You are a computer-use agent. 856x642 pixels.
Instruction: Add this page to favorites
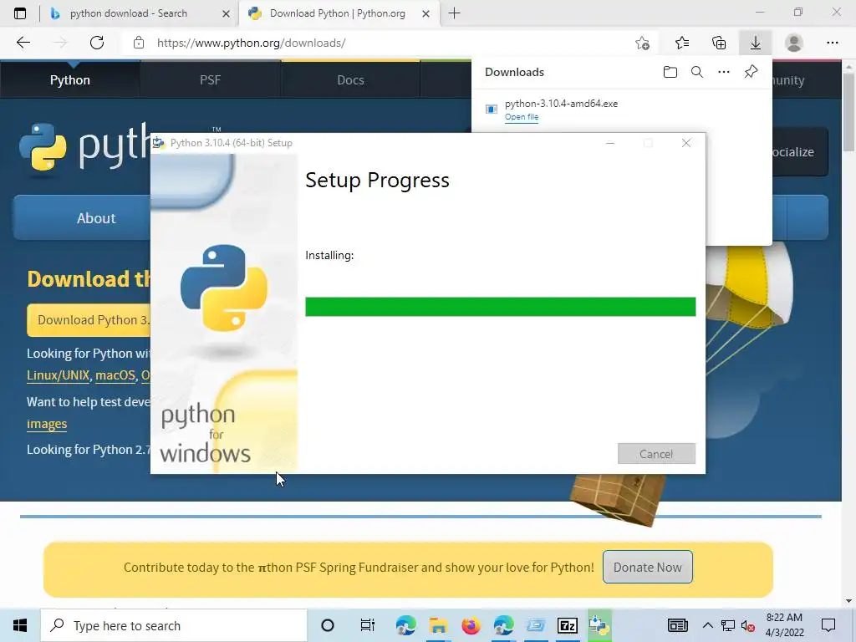[x=643, y=43]
